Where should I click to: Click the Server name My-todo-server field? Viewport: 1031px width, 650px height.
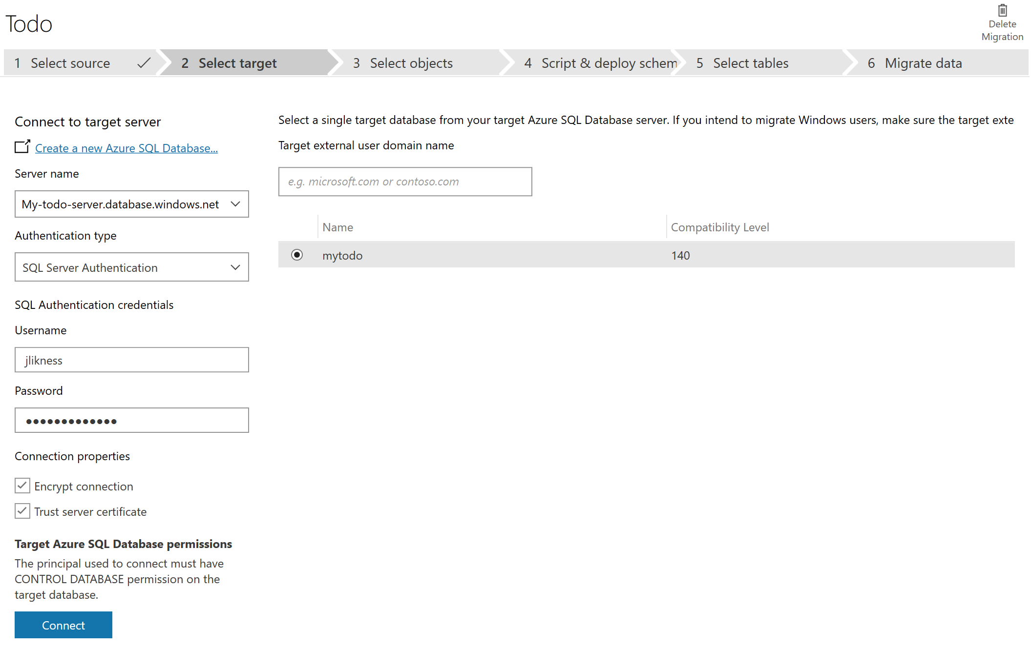tap(132, 203)
